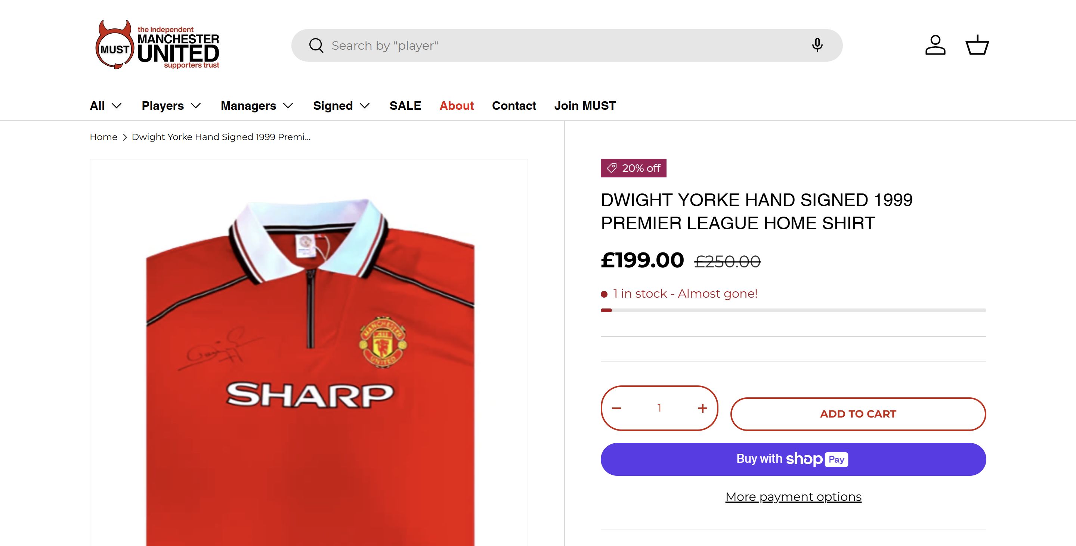The image size is (1076, 546).
Task: Open the shopping basket icon
Action: [x=977, y=45]
